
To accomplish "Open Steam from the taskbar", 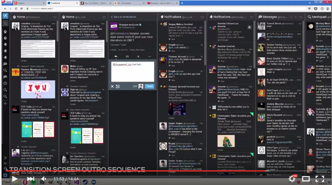I will tap(85, 182).
